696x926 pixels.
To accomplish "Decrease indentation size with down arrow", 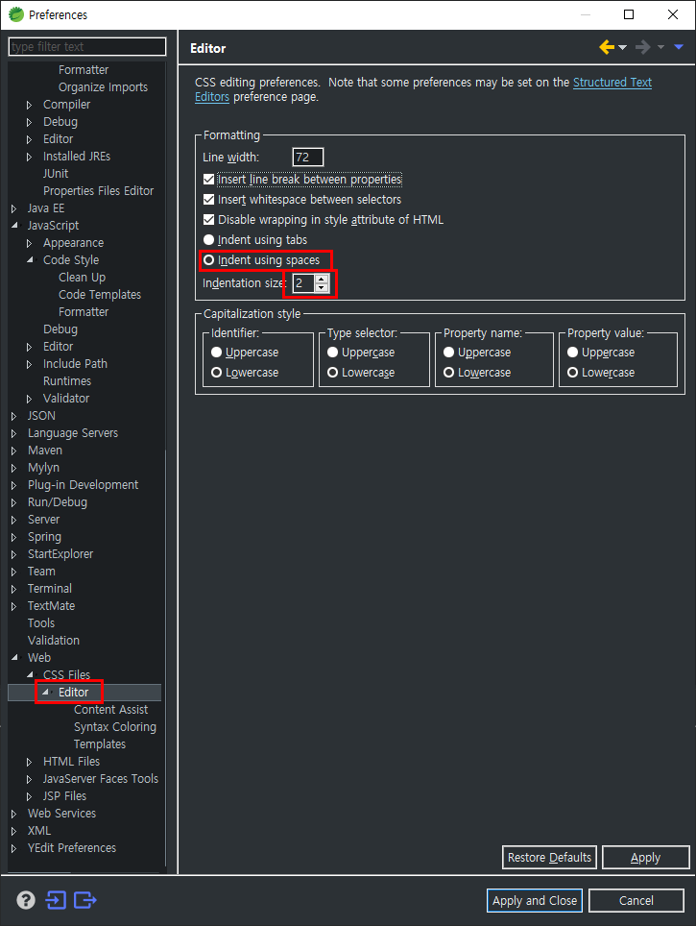I will pyautogui.click(x=322, y=287).
